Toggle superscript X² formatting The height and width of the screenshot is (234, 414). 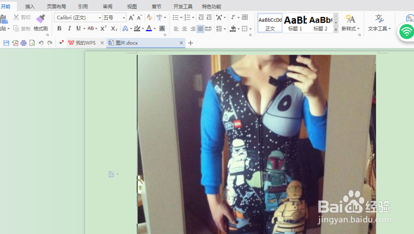pos(103,29)
